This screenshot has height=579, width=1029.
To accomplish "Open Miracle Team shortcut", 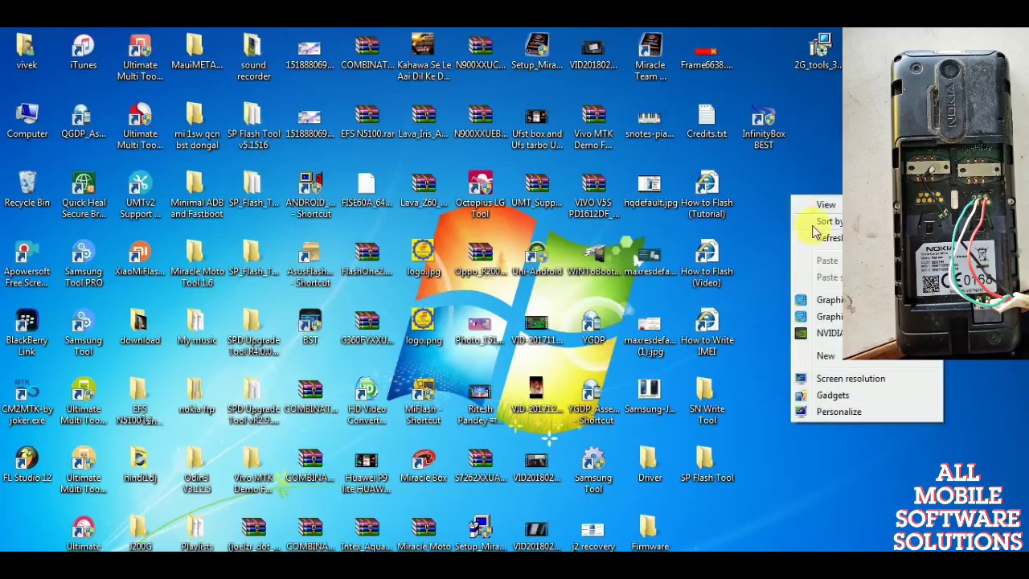I will click(x=650, y=57).
